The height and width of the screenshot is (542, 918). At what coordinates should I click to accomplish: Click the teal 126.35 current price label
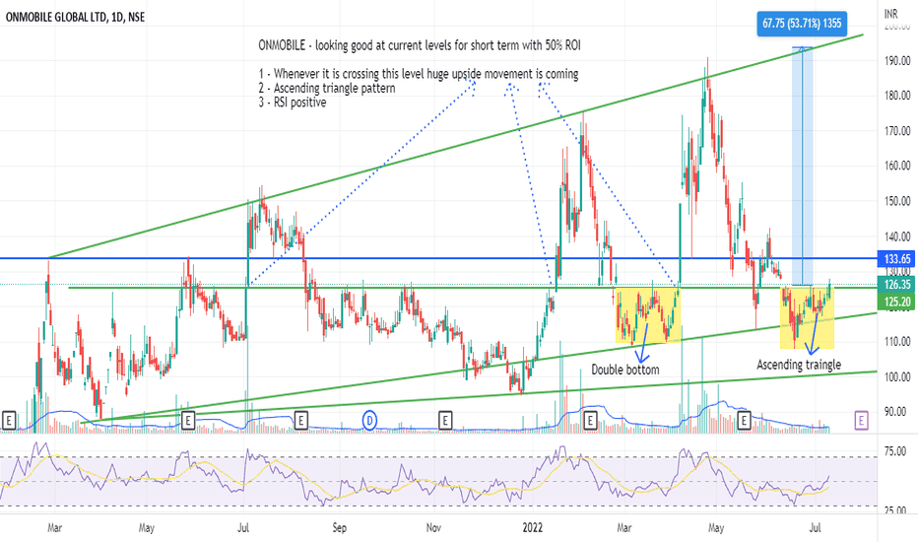coord(897,284)
